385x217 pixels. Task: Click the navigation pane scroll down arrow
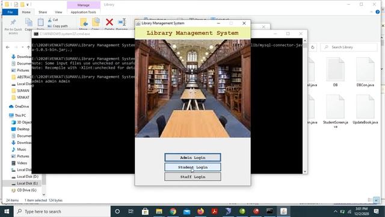[x=44, y=195]
